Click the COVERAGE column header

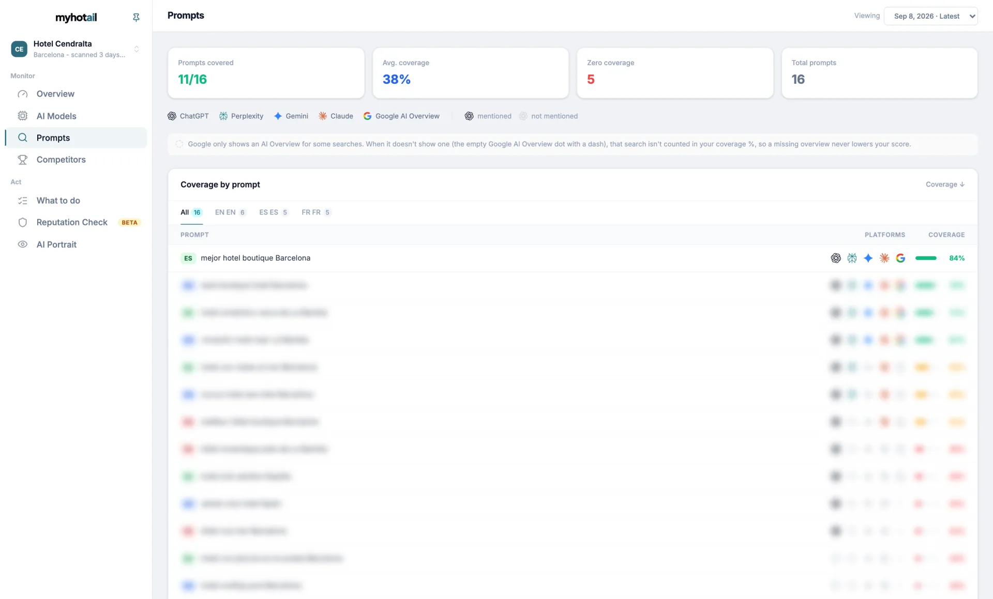pos(946,235)
